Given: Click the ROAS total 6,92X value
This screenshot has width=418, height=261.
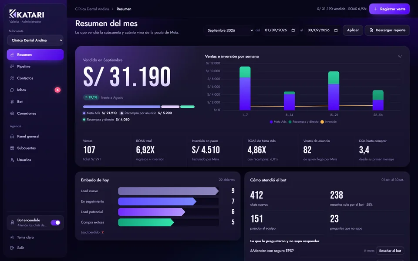Looking at the screenshot, I should [x=145, y=150].
